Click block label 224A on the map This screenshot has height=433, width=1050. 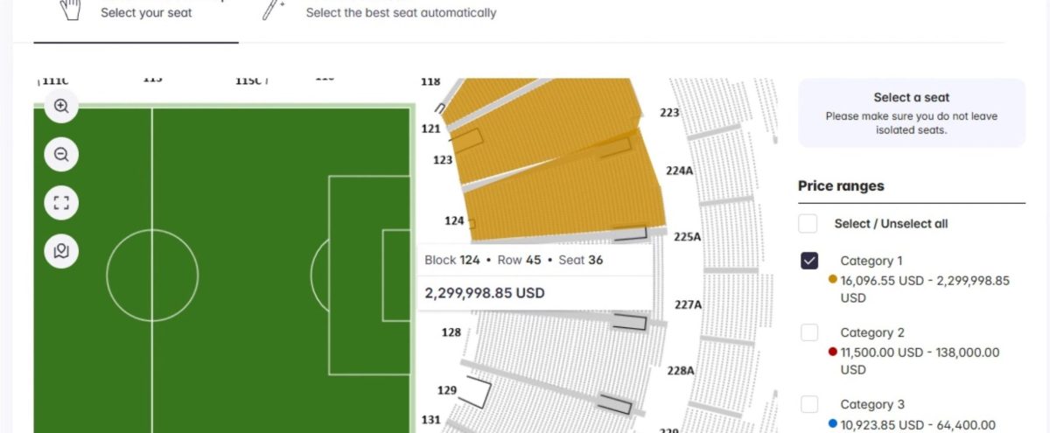pyautogui.click(x=679, y=171)
